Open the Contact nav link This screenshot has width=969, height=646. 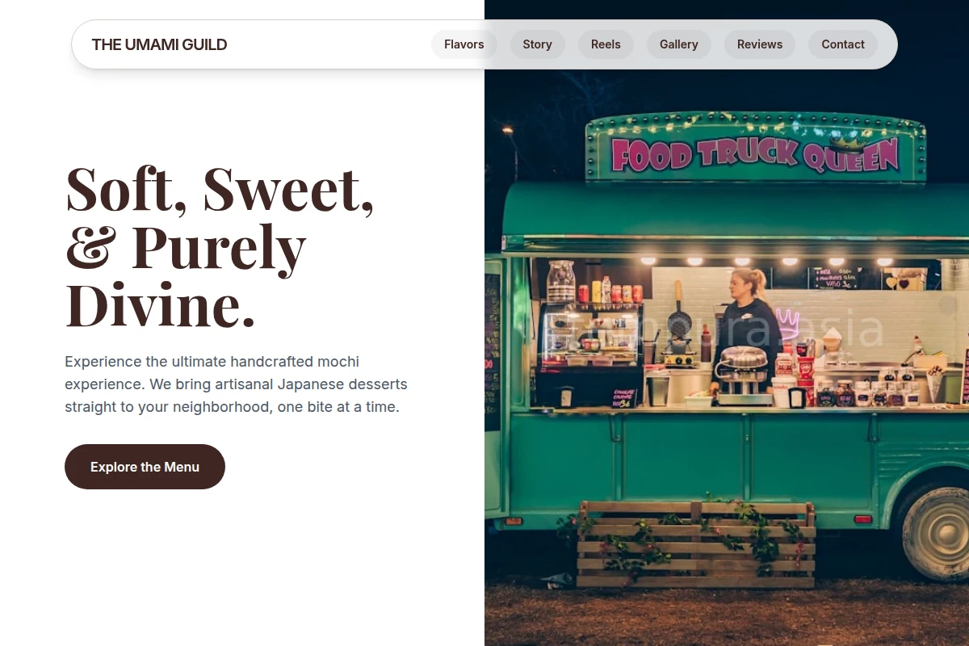pyautogui.click(x=843, y=44)
